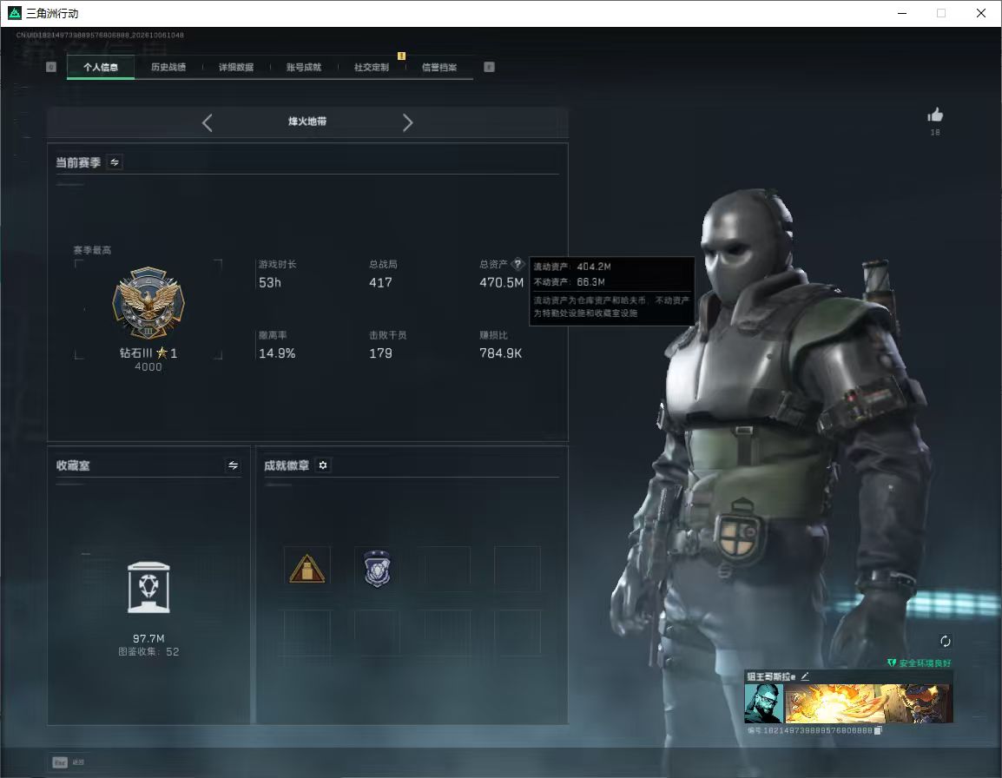Give a thumbs-up like to this profile
Viewport: 1002px width, 778px height.
click(935, 115)
